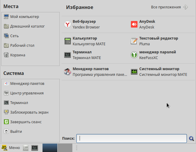Click the Центр управления sliders icon
Viewport: 196px width, 152px height.
tap(6, 93)
